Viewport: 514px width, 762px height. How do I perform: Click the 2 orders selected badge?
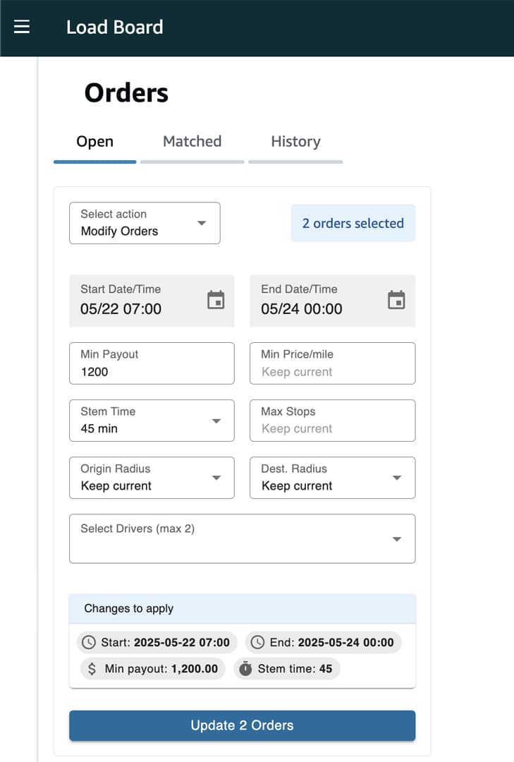coord(353,223)
